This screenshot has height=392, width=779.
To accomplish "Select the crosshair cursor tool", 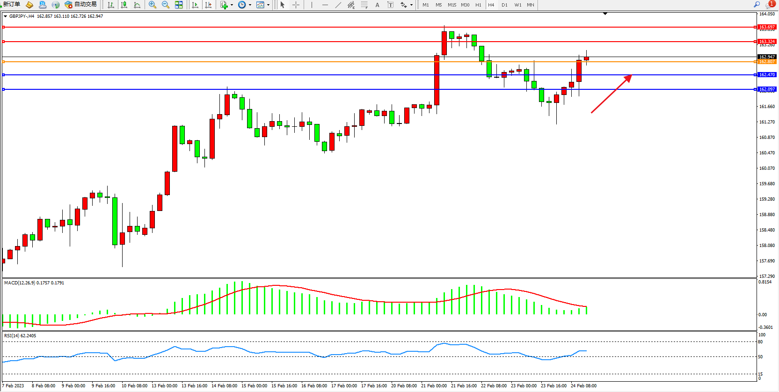I will click(x=296, y=5).
